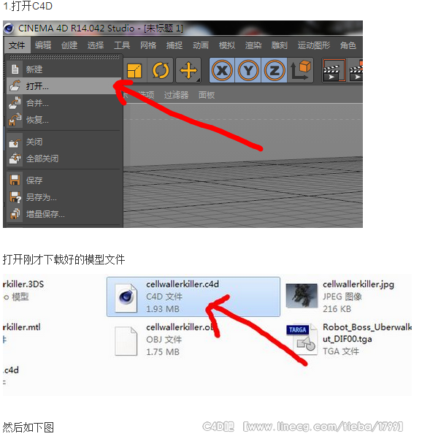This screenshot has width=422, height=439.
Task: Choose 关闭 from the File menu
Action: (64, 142)
